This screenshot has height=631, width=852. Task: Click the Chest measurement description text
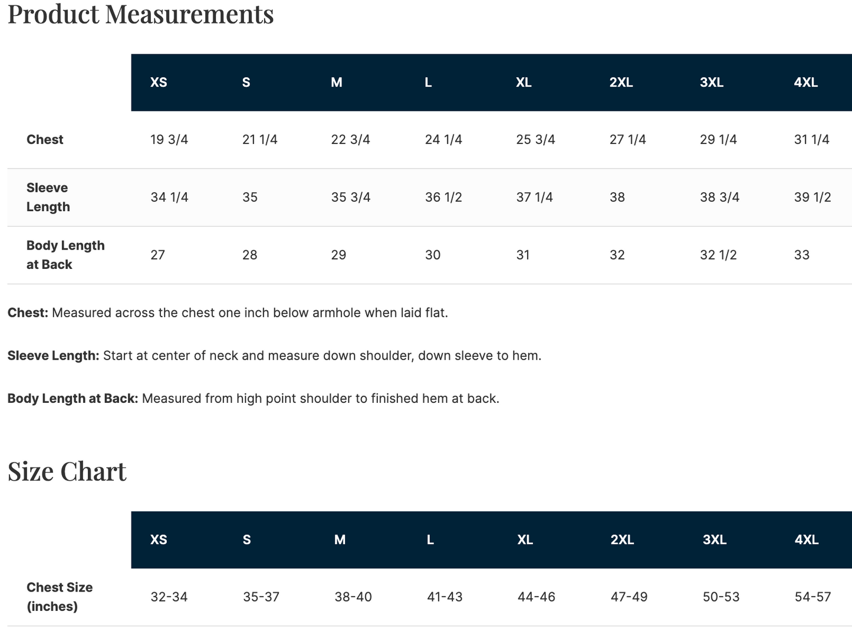[x=228, y=313]
